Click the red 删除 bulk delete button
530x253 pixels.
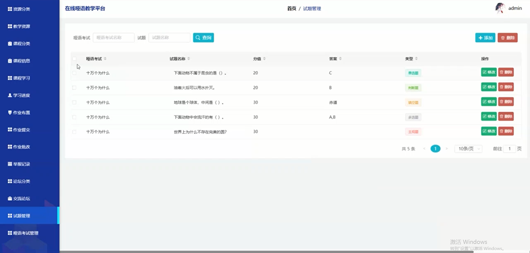point(508,38)
